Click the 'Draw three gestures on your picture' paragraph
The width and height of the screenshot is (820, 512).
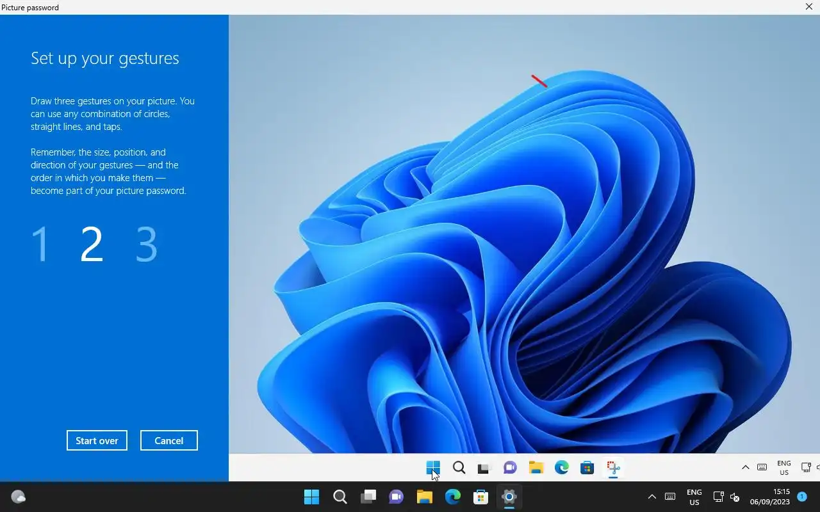click(113, 114)
